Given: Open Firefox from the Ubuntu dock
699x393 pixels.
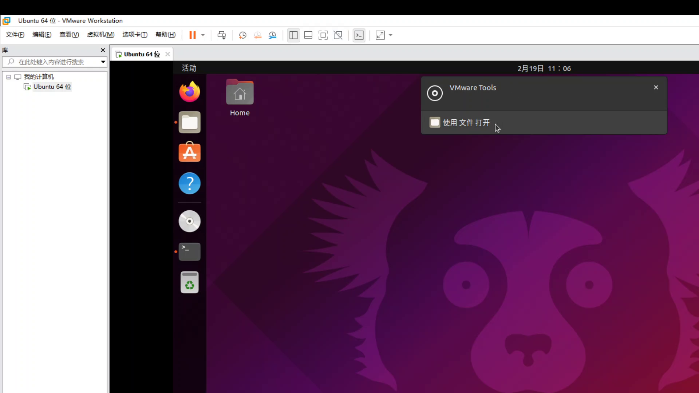Looking at the screenshot, I should click(189, 92).
